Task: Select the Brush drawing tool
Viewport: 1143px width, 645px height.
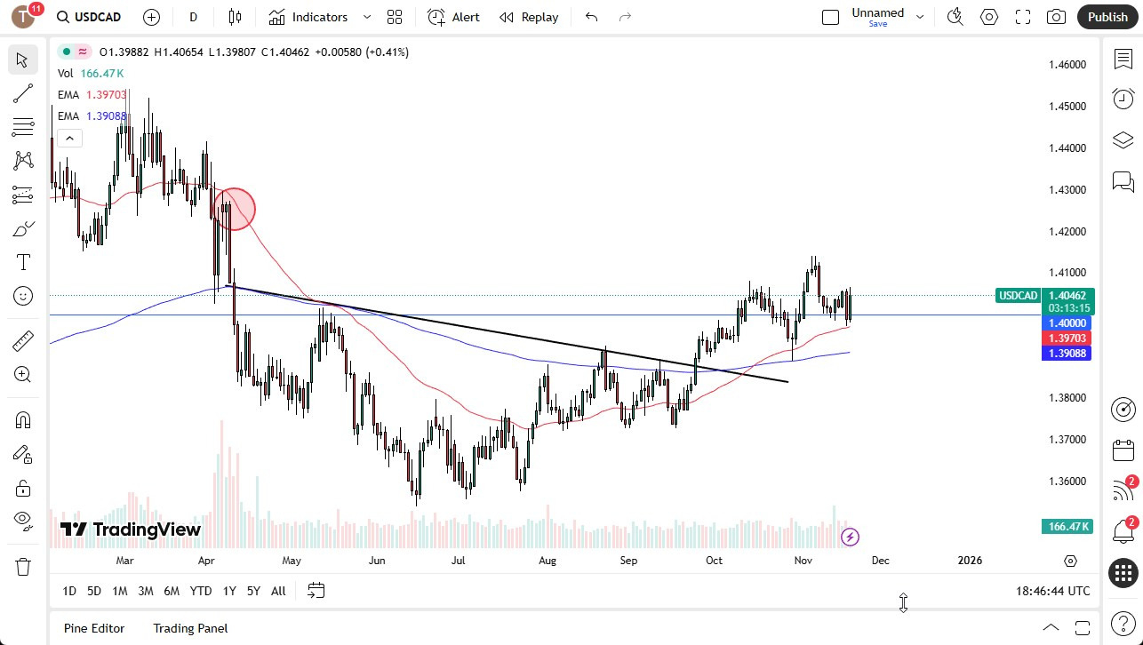Action: click(x=22, y=228)
